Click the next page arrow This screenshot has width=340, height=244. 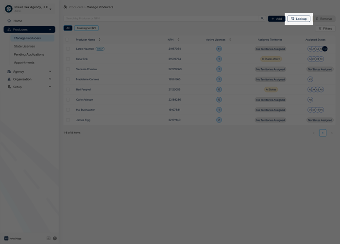[x=332, y=133]
